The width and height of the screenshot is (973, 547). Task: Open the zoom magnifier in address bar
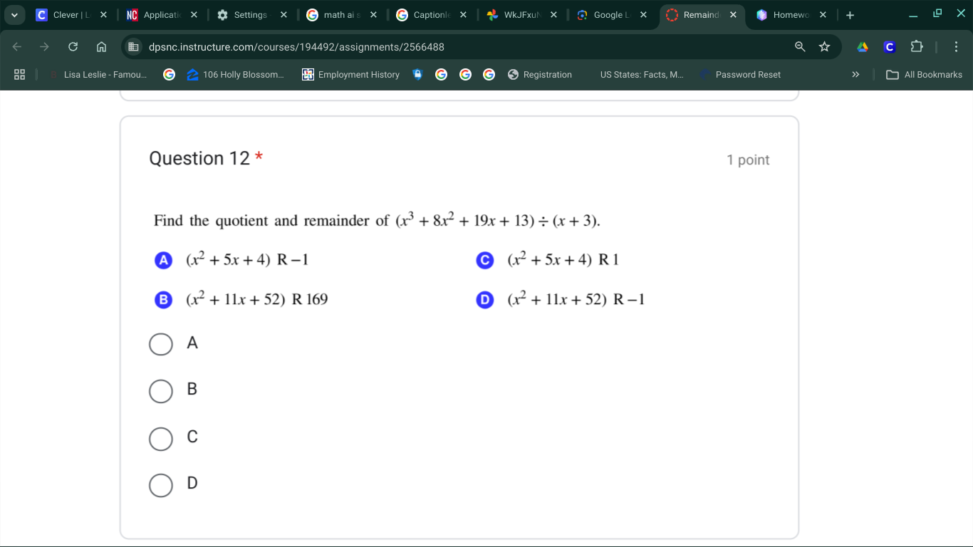[800, 47]
